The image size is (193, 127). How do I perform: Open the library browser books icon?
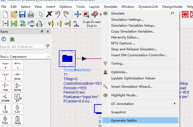coord(12,39)
